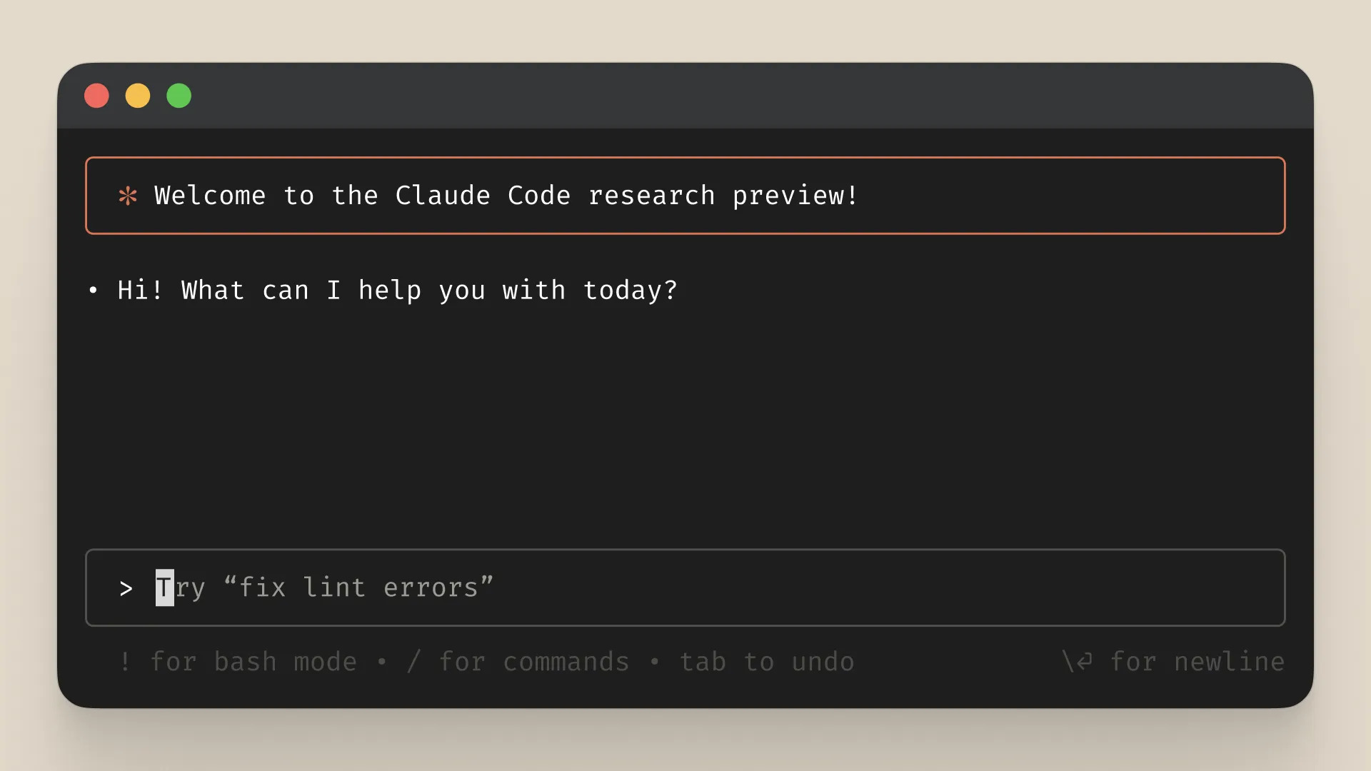Click the yellow minimize traffic light

click(138, 95)
